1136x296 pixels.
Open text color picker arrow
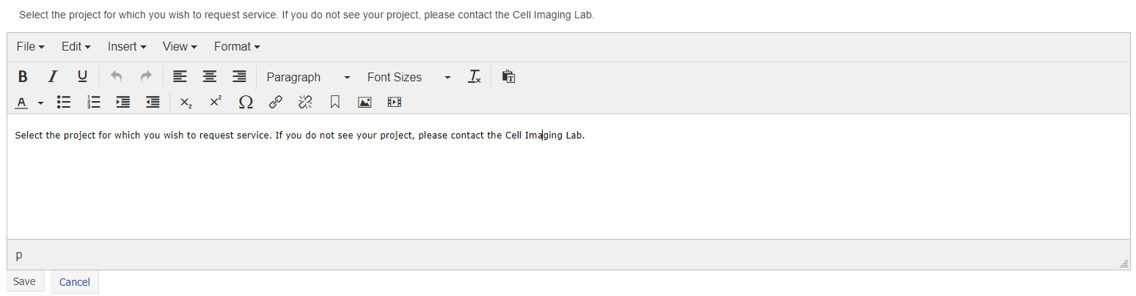tap(41, 103)
